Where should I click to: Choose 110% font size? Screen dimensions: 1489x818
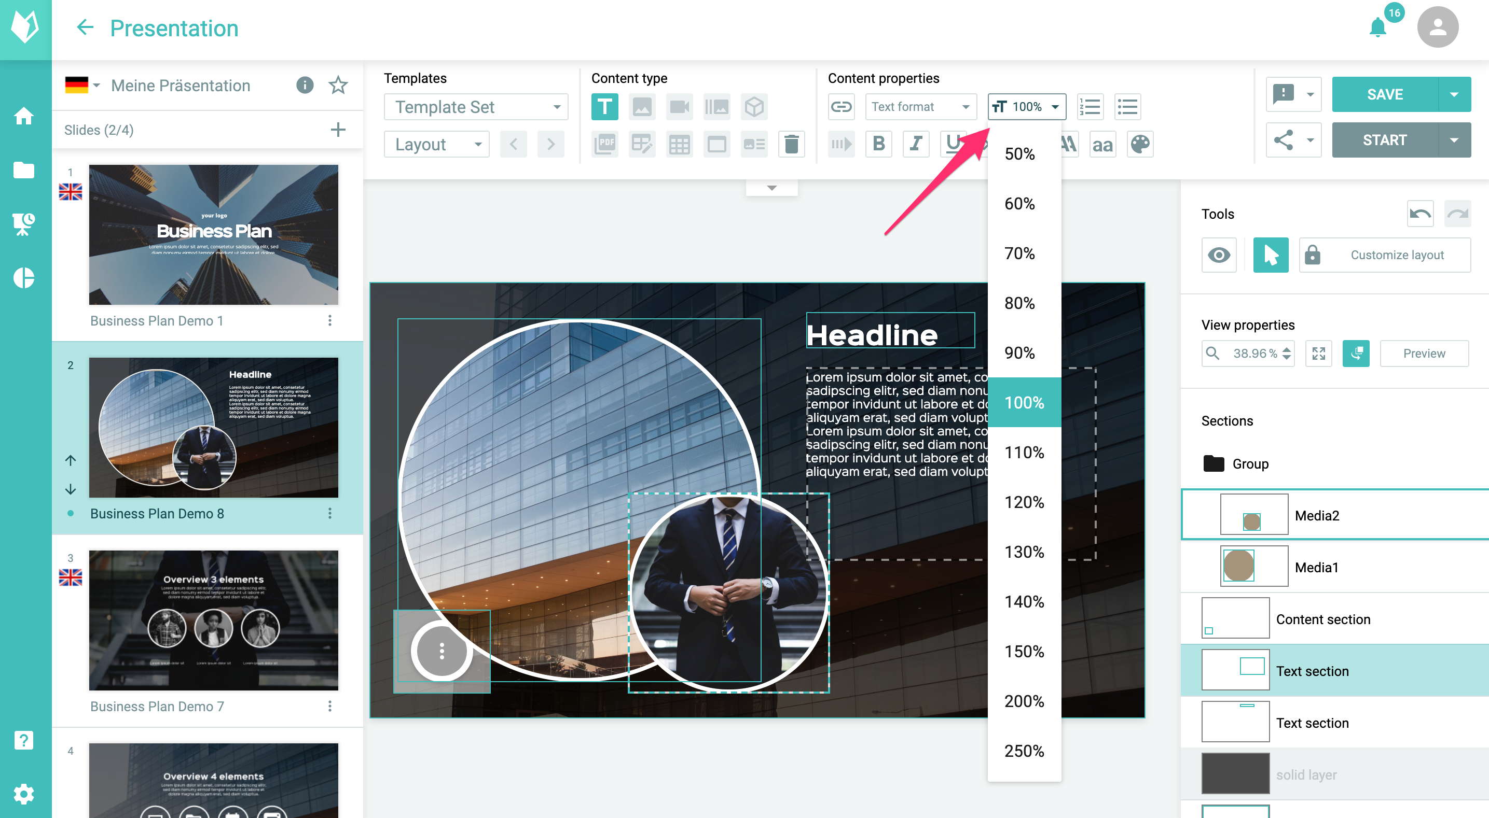tap(1024, 453)
